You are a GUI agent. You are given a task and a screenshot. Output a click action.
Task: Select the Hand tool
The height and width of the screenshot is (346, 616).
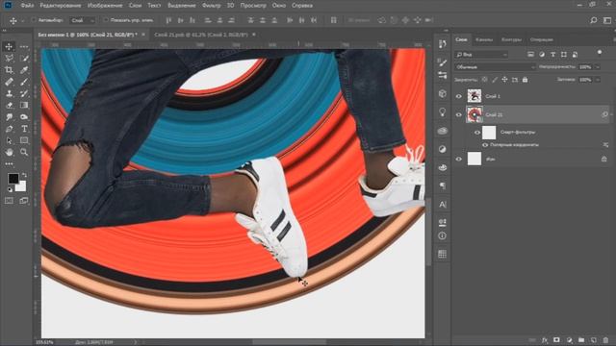(x=9, y=152)
